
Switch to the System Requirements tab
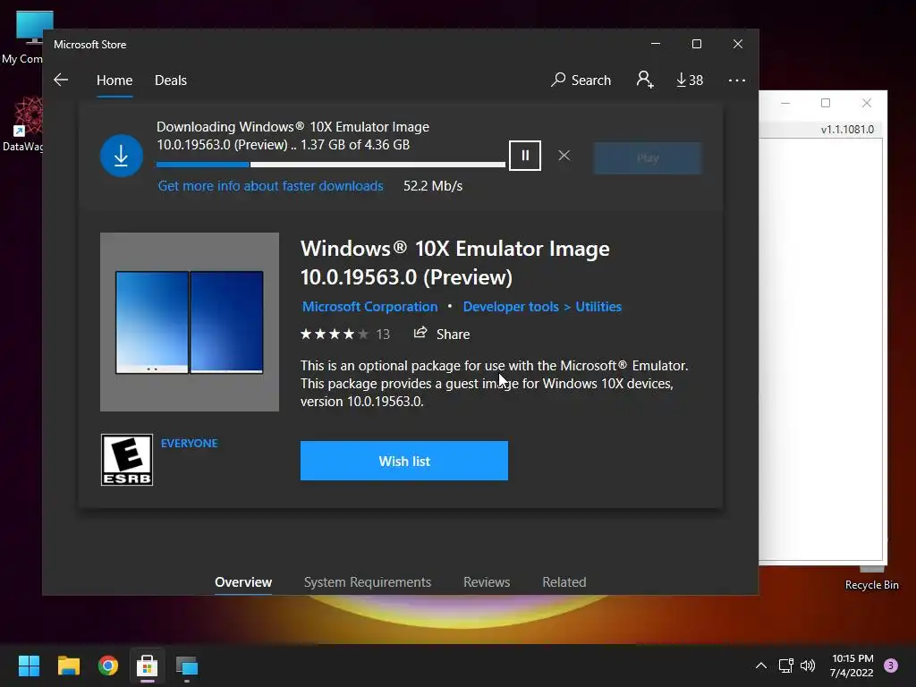coord(368,581)
